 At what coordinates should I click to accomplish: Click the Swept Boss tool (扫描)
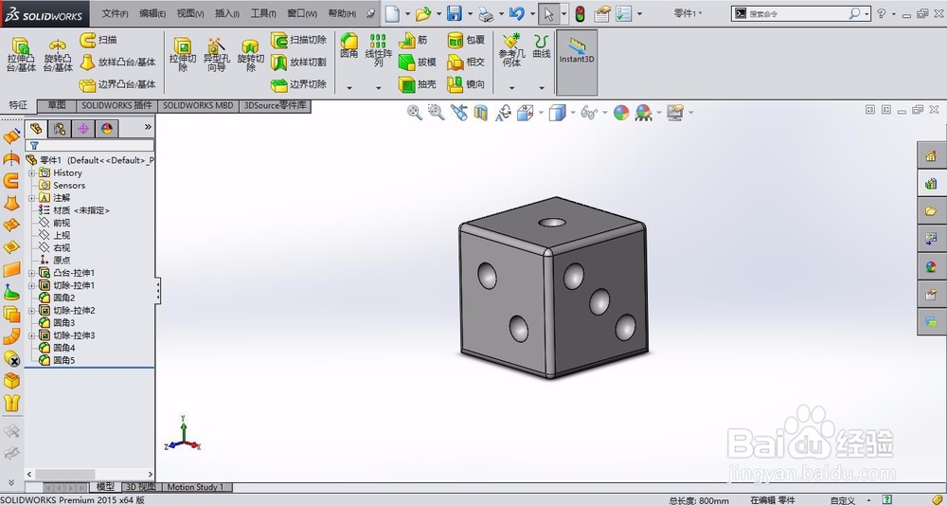(x=98, y=40)
